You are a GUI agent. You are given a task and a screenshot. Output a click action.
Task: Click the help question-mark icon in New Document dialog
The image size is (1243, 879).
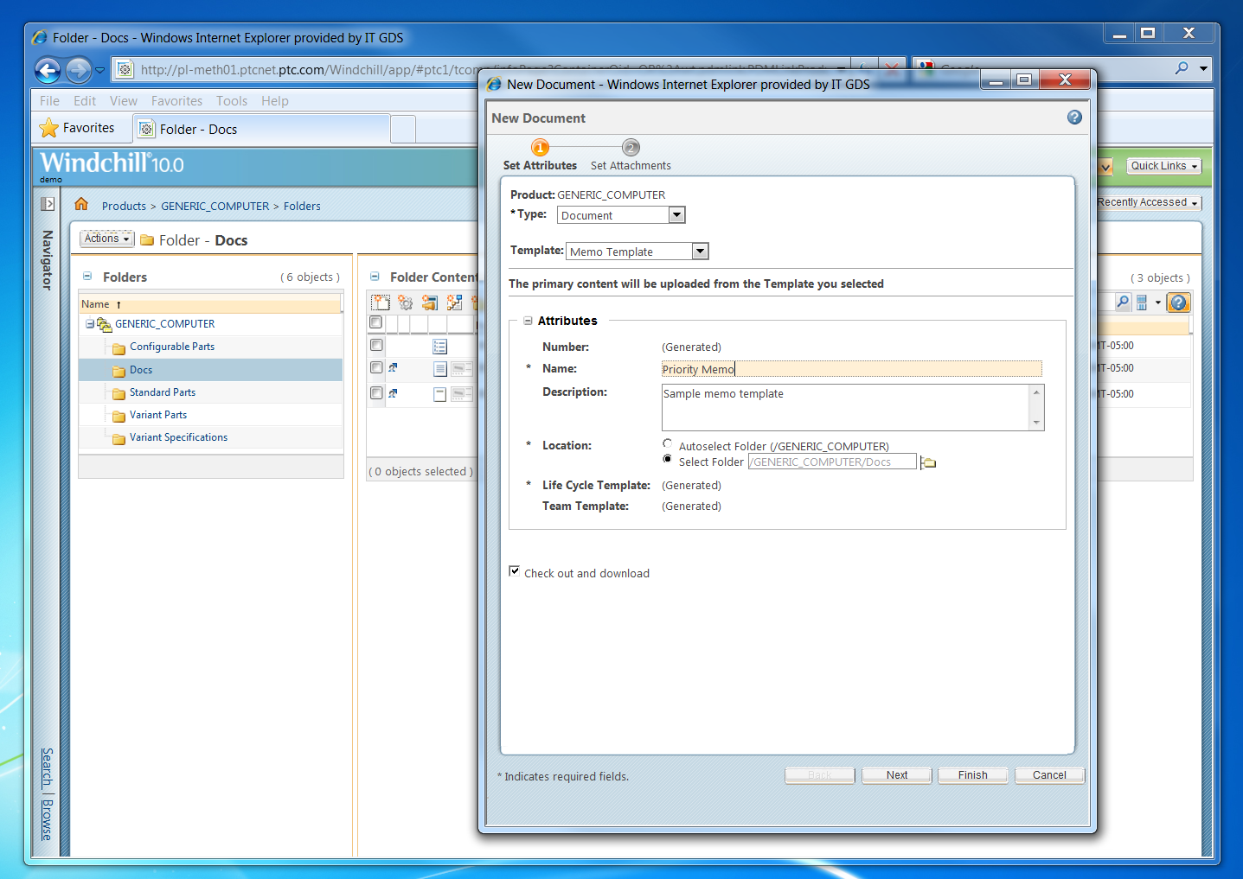[1074, 117]
